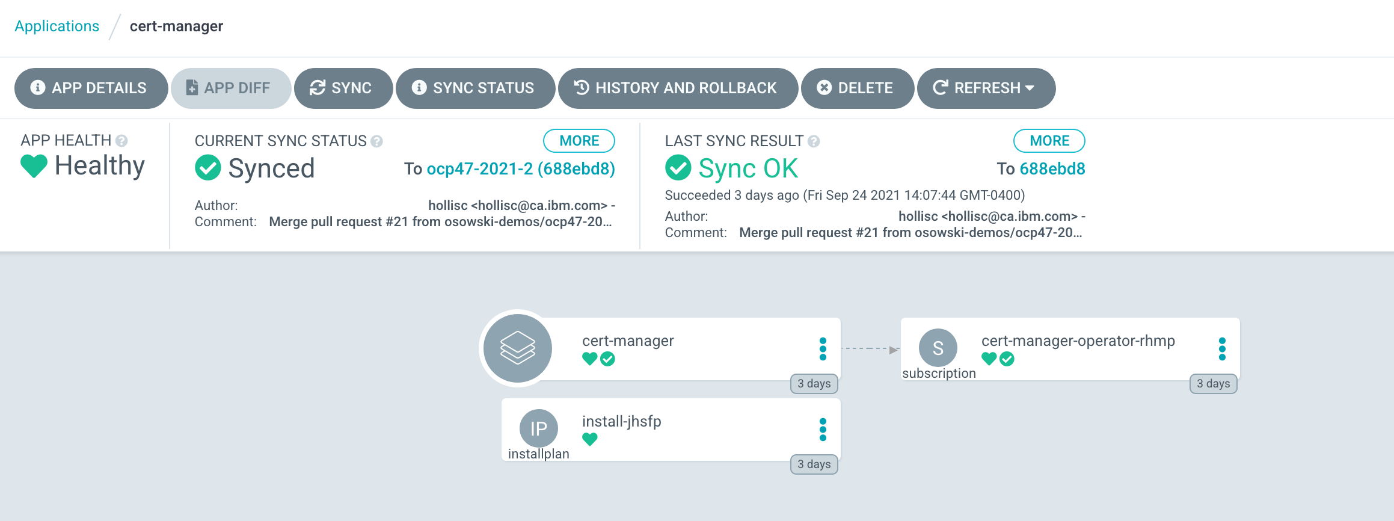The height and width of the screenshot is (521, 1394).
Task: Click the Current Sync Status comment text
Action: click(440, 222)
